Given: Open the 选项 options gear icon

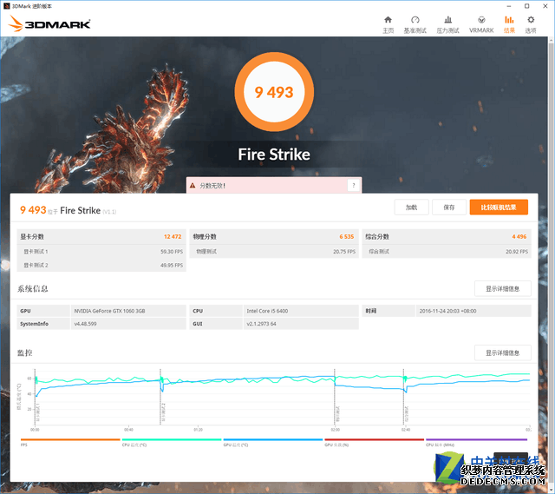Looking at the screenshot, I should (531, 19).
